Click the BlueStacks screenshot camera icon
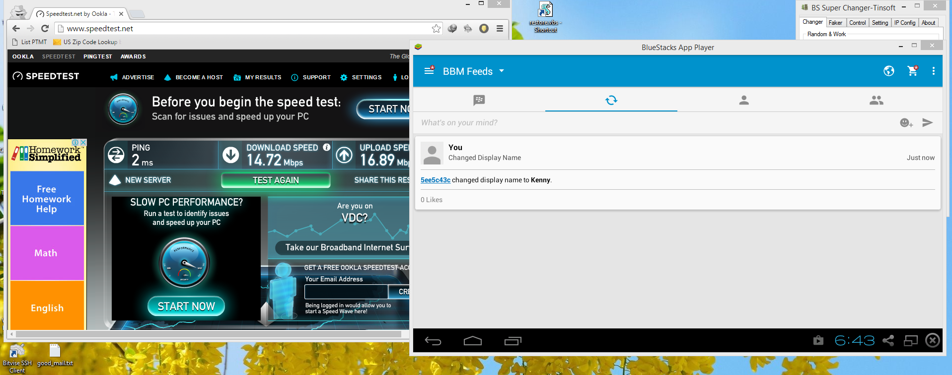This screenshot has width=952, height=375. coord(818,340)
